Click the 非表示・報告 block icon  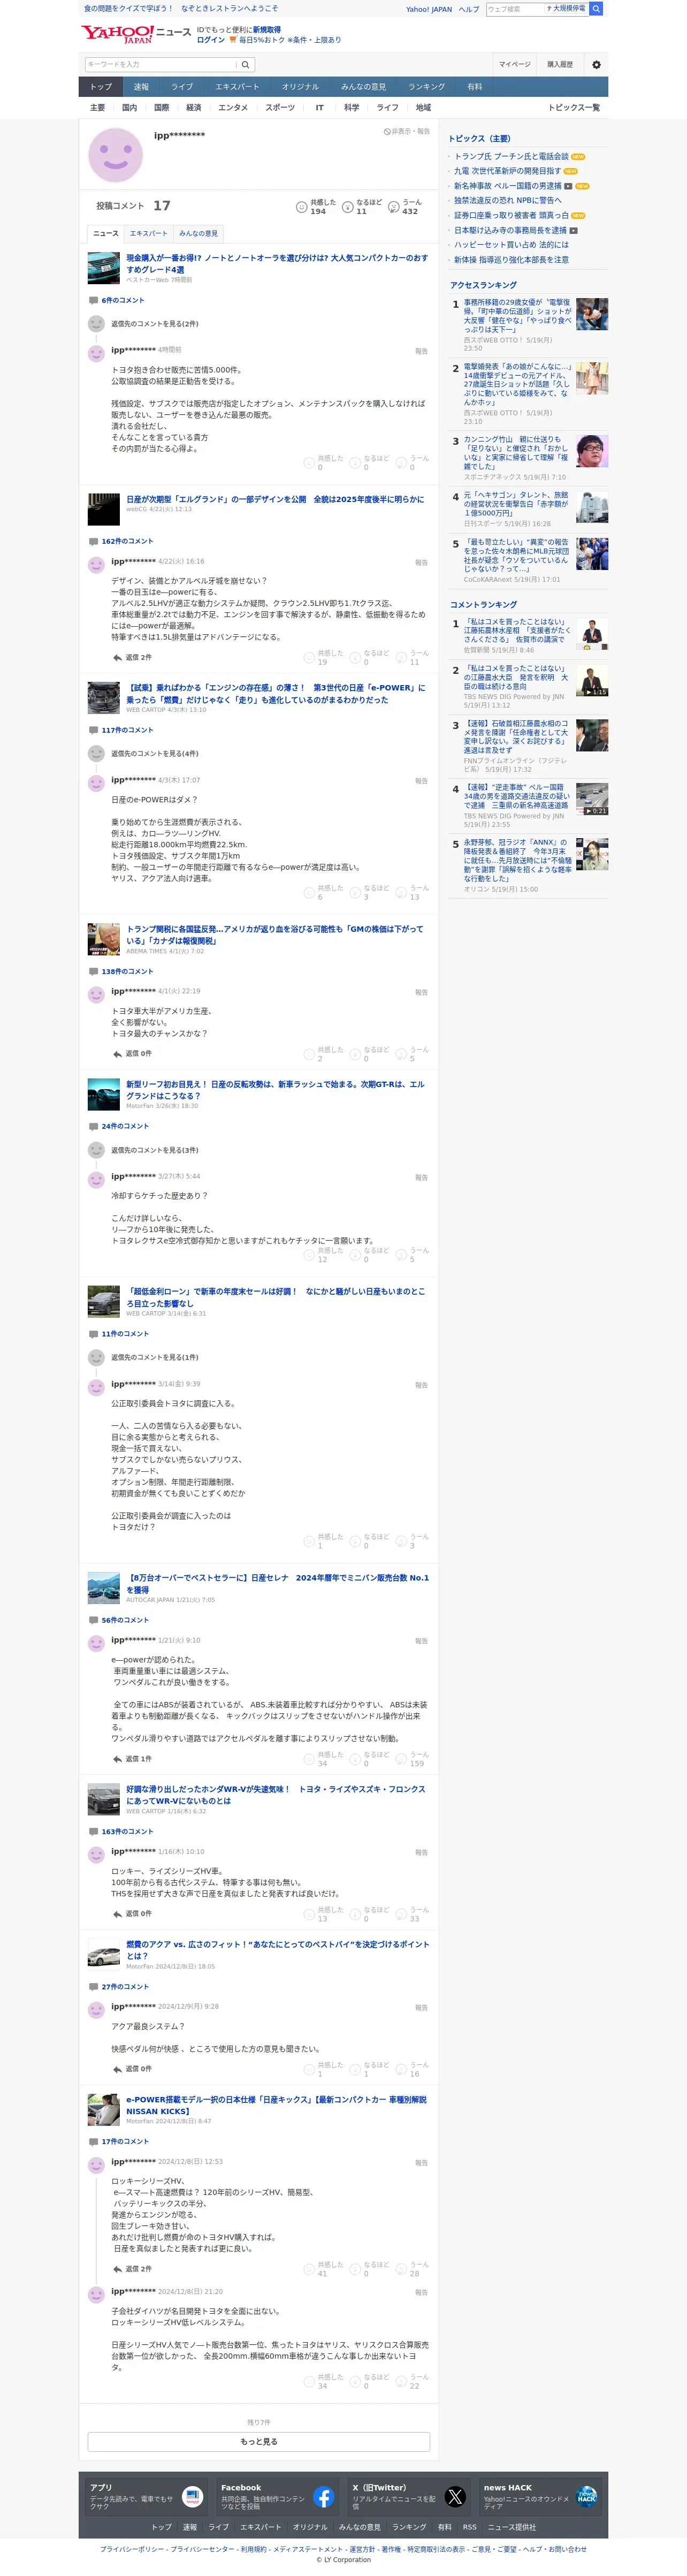click(387, 131)
